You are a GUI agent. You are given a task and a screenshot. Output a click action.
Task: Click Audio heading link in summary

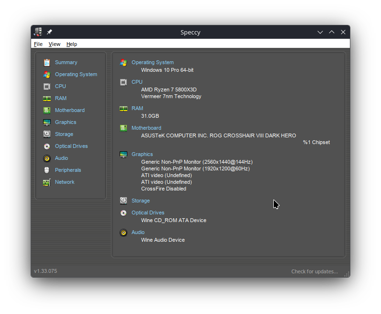click(138, 232)
